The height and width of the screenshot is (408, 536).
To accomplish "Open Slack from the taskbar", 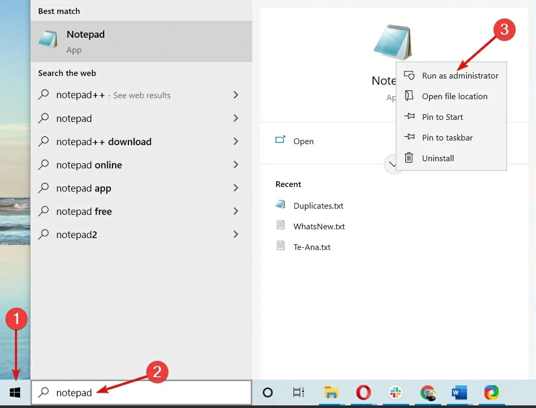I will 396,393.
